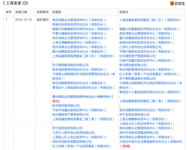Open 福建兴和豪康股权并购合伙企业 in 变更前 column
The image size is (187, 150).
point(82,29)
